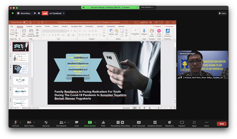The height and width of the screenshot is (139, 237).
Task: Expand the View Options dropdown
Action: tap(147, 7)
